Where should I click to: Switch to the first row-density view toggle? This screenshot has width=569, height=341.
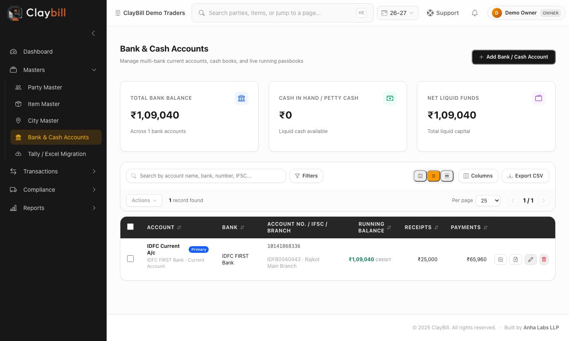tap(420, 176)
